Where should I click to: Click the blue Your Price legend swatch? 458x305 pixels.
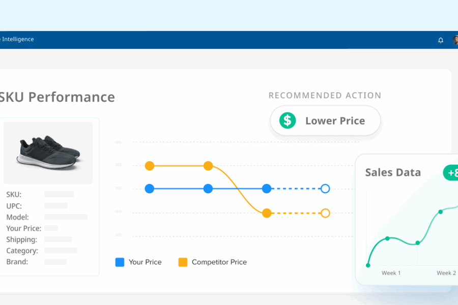click(120, 262)
